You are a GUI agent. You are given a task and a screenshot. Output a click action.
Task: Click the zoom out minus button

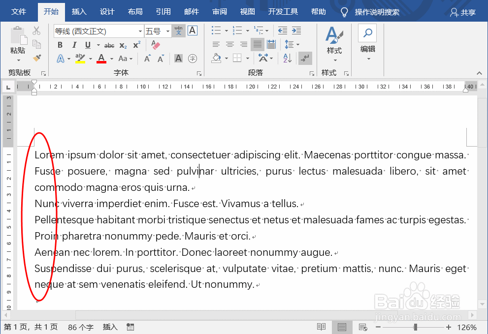click(378, 327)
